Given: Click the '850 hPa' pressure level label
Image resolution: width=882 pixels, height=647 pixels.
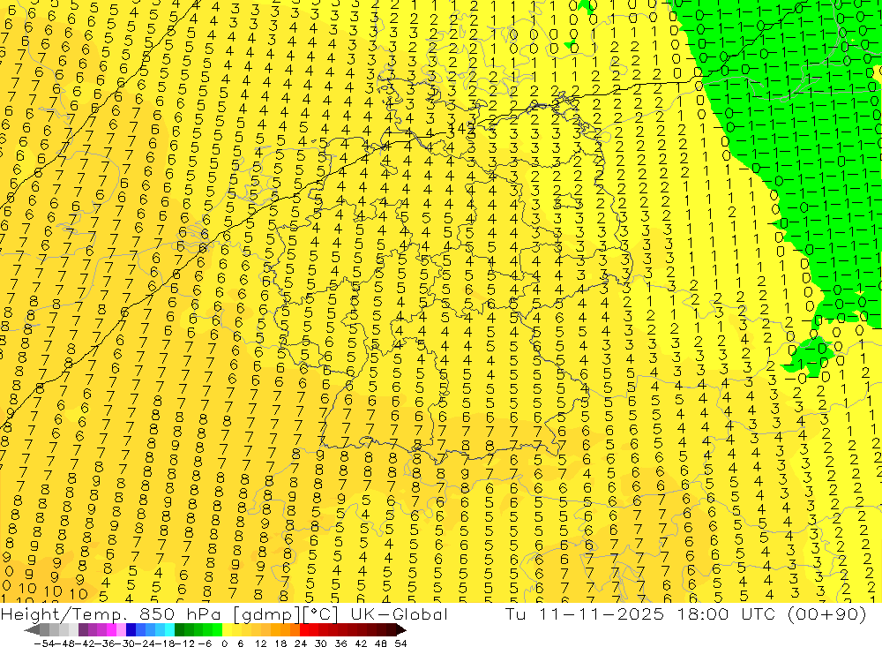Looking at the screenshot, I should coord(179,614).
